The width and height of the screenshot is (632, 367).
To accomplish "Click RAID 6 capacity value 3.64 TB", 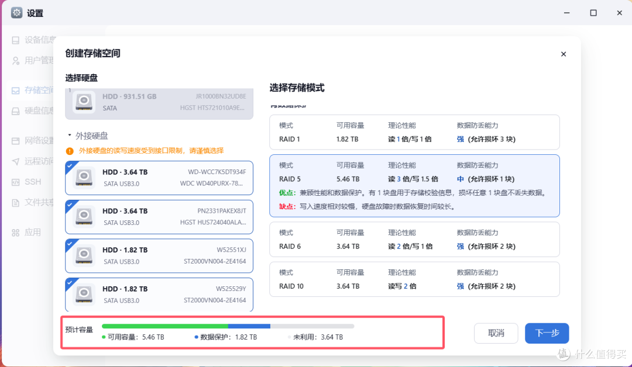I will coord(348,246).
